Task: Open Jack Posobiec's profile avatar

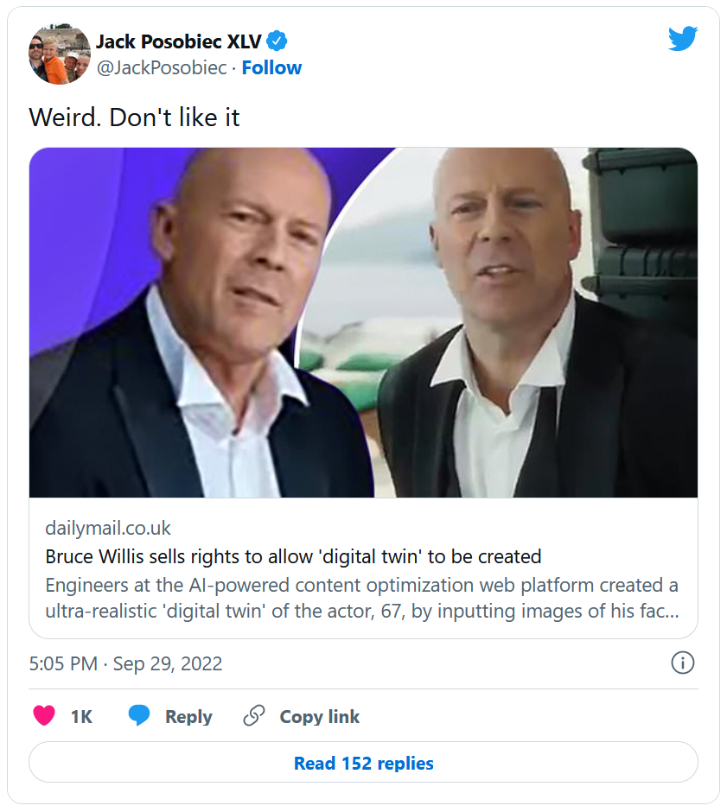Action: point(60,54)
